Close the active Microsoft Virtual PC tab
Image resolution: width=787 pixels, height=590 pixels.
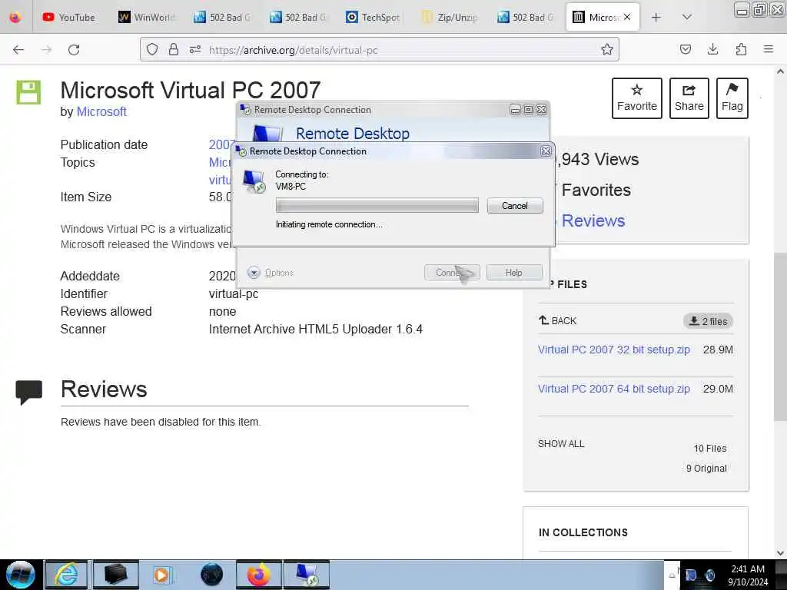coord(627,17)
